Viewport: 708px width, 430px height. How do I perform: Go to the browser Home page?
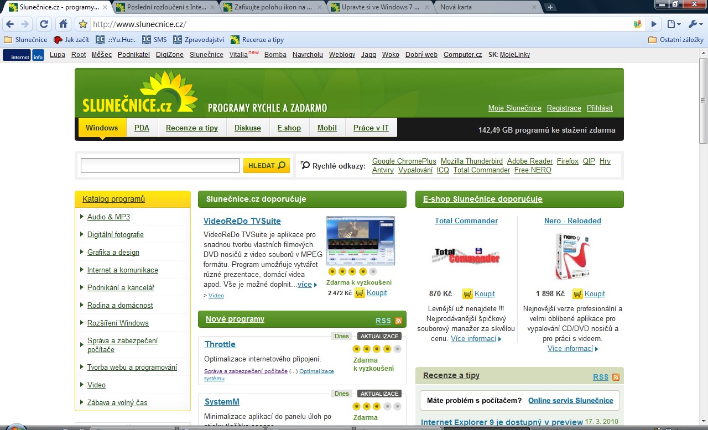coord(63,24)
